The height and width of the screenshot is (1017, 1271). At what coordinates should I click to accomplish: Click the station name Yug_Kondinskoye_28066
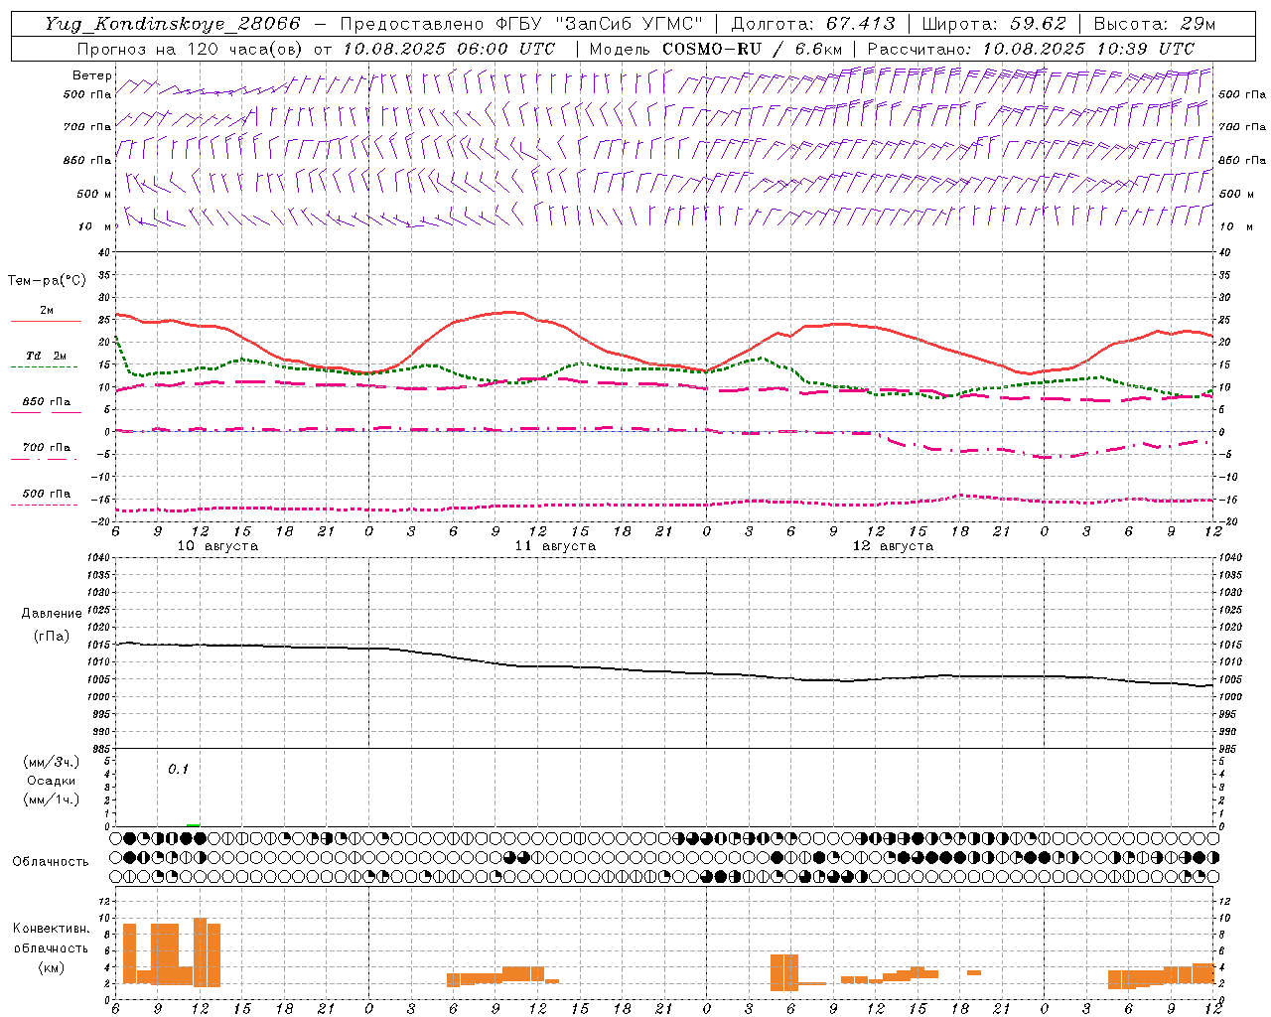(x=173, y=24)
